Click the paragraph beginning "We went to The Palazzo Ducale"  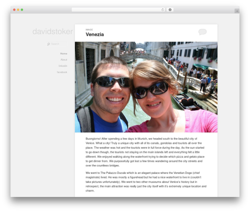146,182
